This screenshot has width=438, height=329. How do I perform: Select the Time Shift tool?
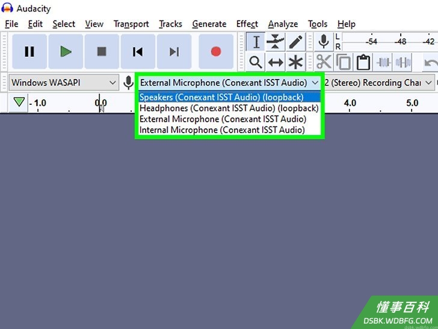[276, 62]
